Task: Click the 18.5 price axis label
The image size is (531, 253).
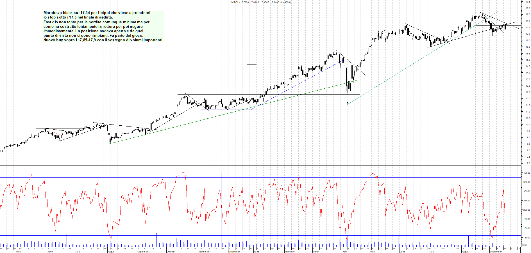Action: 527,15
